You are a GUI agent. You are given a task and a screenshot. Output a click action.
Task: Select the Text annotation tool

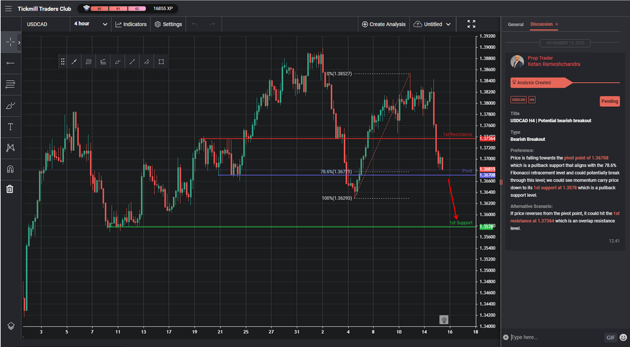(11, 127)
